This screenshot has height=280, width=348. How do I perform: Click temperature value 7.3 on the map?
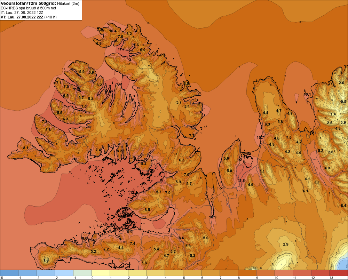45,122
